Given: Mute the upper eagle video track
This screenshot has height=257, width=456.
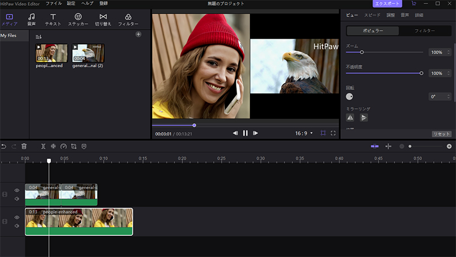Looking at the screenshot, I should click(x=17, y=199).
